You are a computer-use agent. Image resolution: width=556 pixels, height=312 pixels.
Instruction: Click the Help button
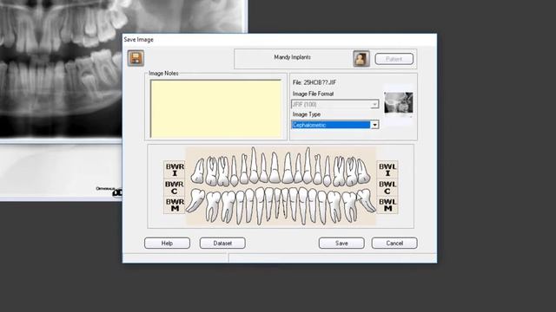pyautogui.click(x=167, y=243)
